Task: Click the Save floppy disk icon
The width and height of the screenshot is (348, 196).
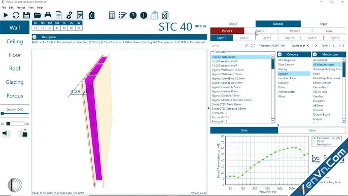Action: tap(26, 15)
